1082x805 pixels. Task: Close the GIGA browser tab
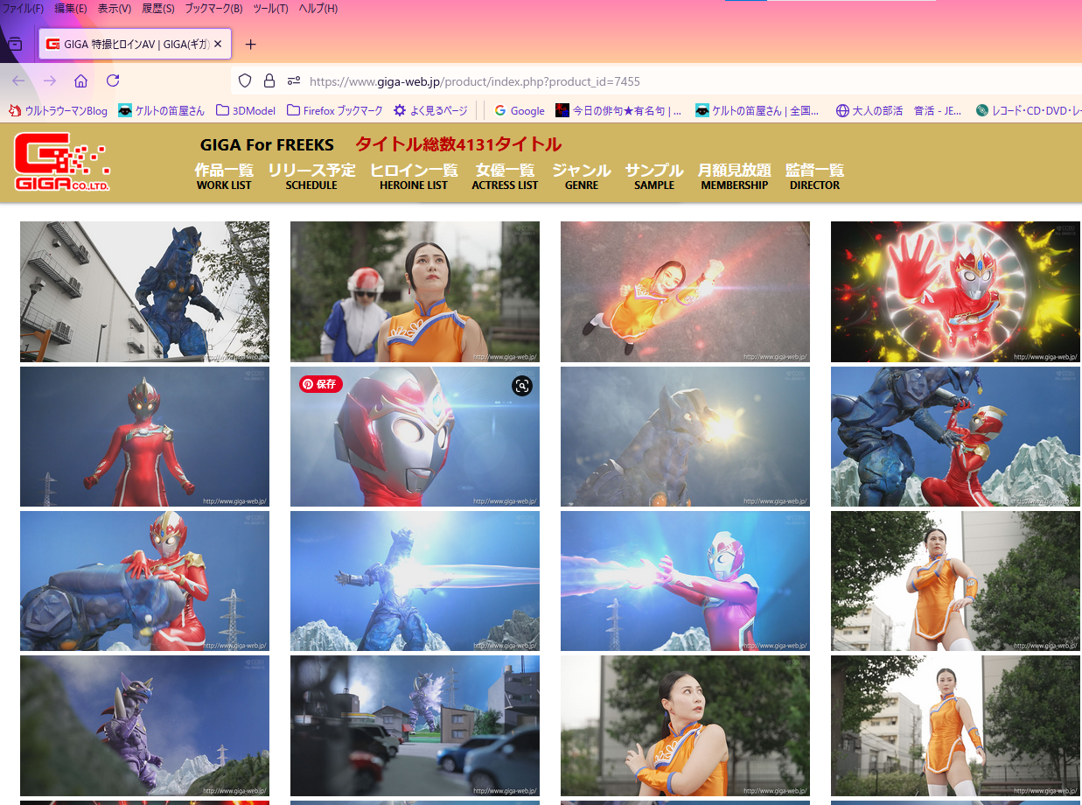click(x=218, y=44)
